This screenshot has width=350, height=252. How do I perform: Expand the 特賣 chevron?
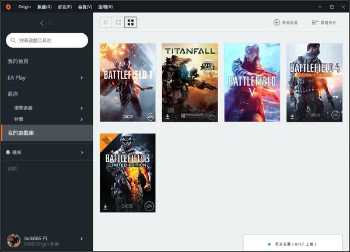click(x=82, y=119)
